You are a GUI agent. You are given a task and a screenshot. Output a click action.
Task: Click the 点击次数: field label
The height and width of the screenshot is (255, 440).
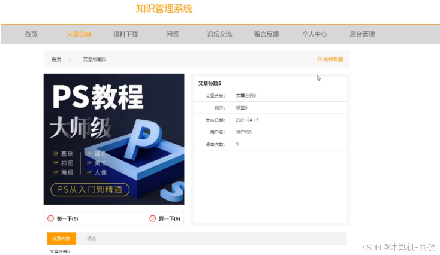(215, 144)
